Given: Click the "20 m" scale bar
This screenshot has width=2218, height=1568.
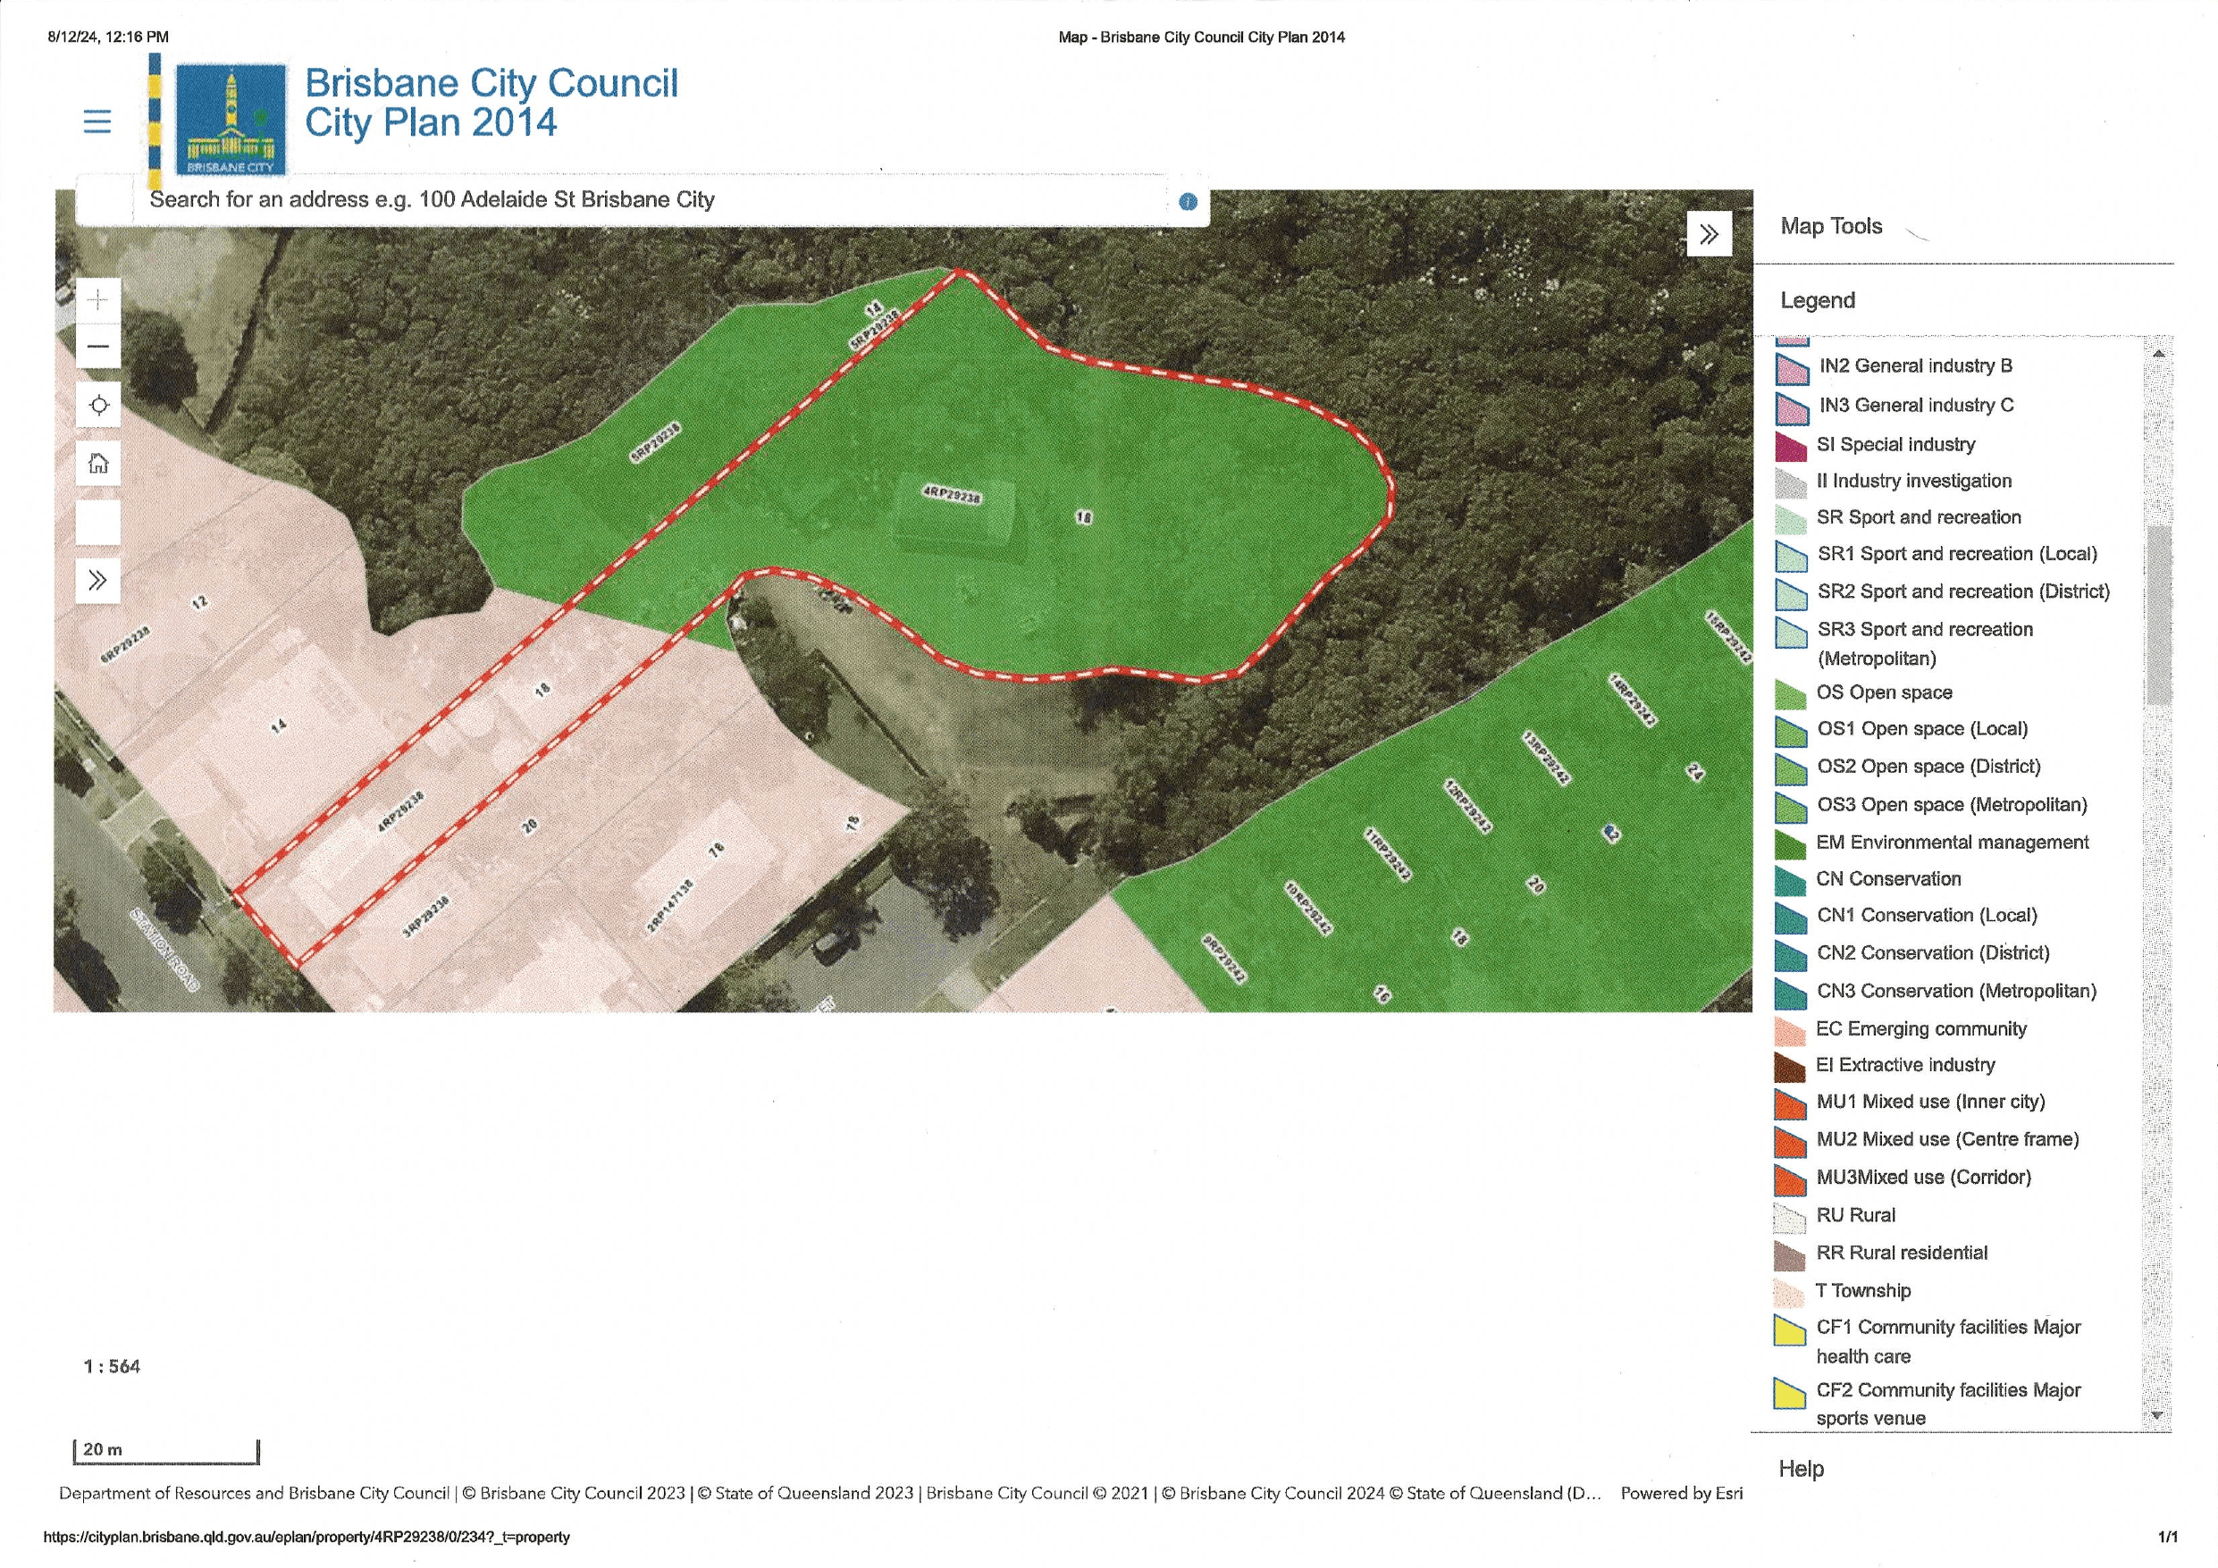Looking at the screenshot, I should [166, 1450].
